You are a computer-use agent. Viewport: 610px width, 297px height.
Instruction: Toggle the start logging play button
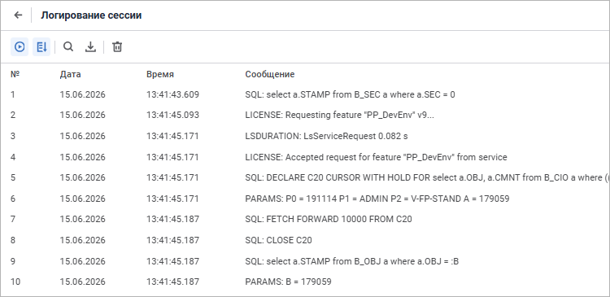coord(20,47)
